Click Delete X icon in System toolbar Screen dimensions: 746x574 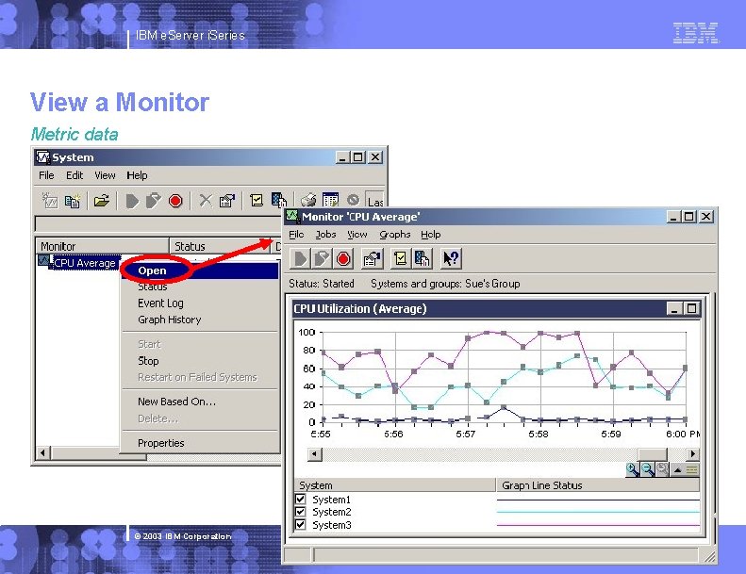click(206, 201)
